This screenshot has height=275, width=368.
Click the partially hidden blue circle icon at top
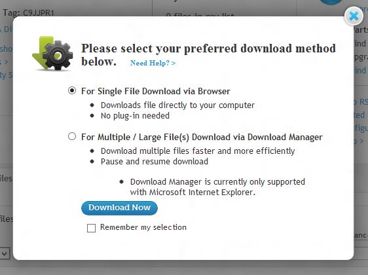[331, 2]
